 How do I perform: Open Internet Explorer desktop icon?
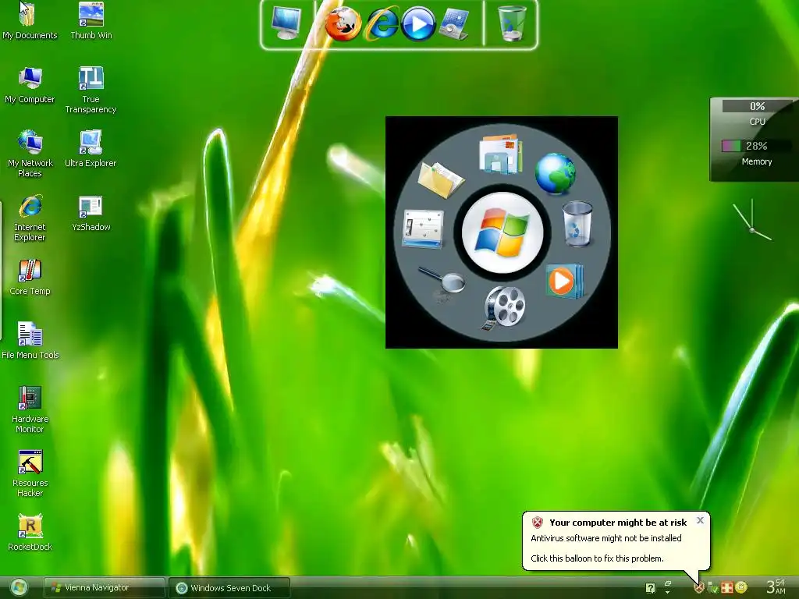(30, 218)
